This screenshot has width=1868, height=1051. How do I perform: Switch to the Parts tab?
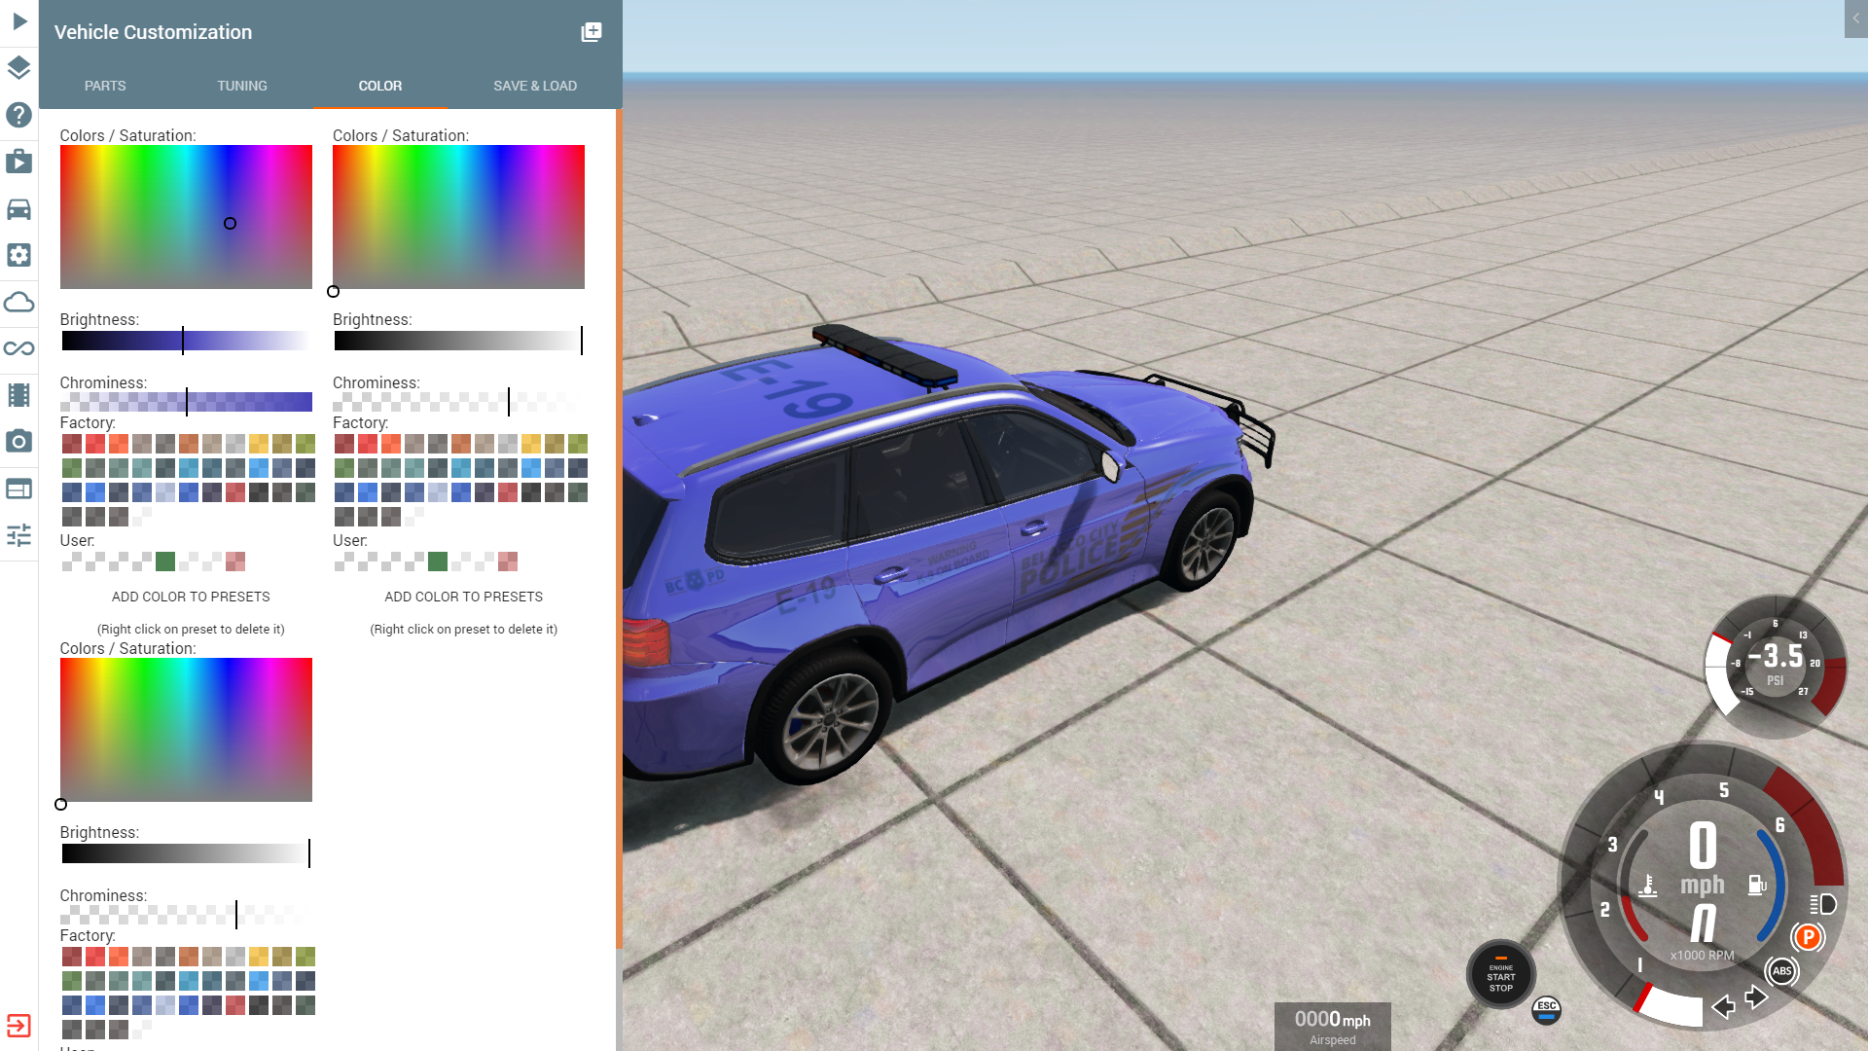[x=105, y=86]
